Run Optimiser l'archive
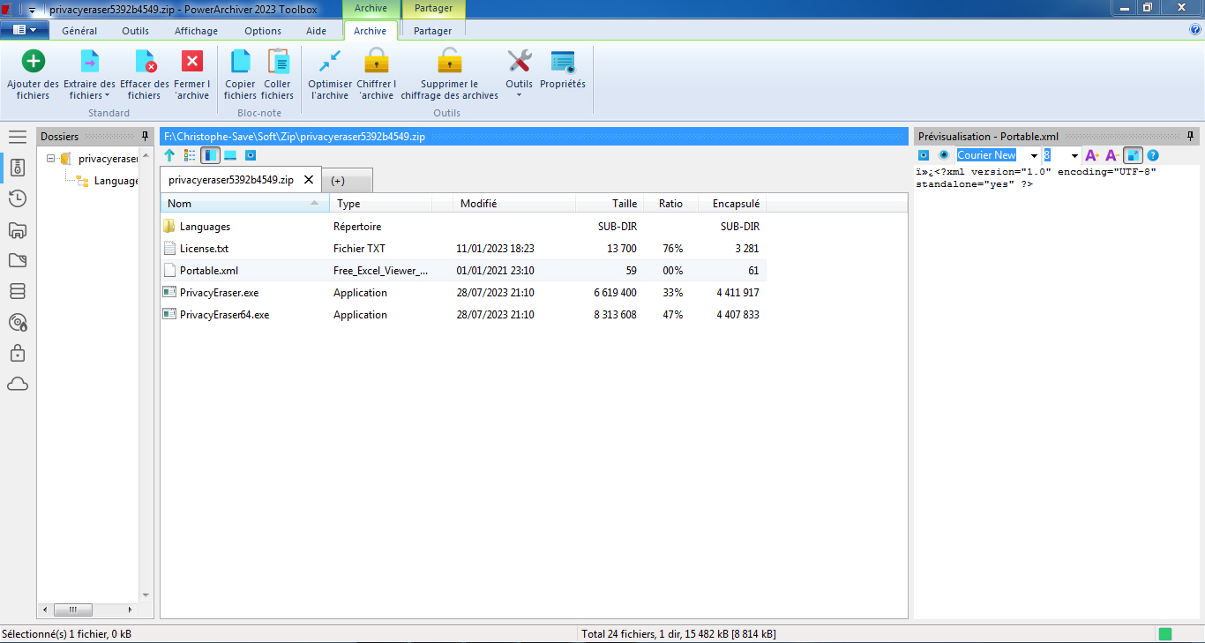The width and height of the screenshot is (1205, 643). pos(330,74)
